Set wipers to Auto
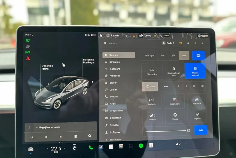The width and height of the screenshot is (236, 158). [166, 87]
